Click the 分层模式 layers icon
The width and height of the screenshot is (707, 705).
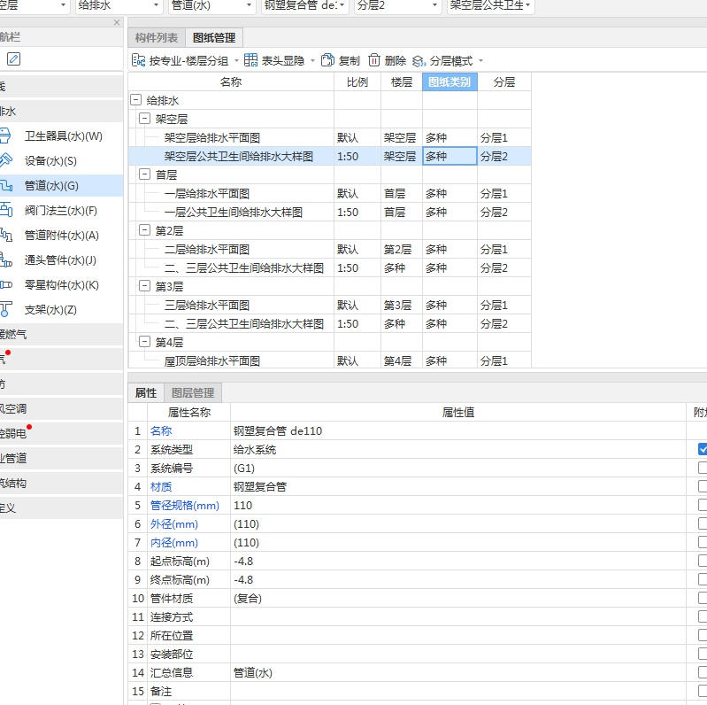(x=419, y=60)
